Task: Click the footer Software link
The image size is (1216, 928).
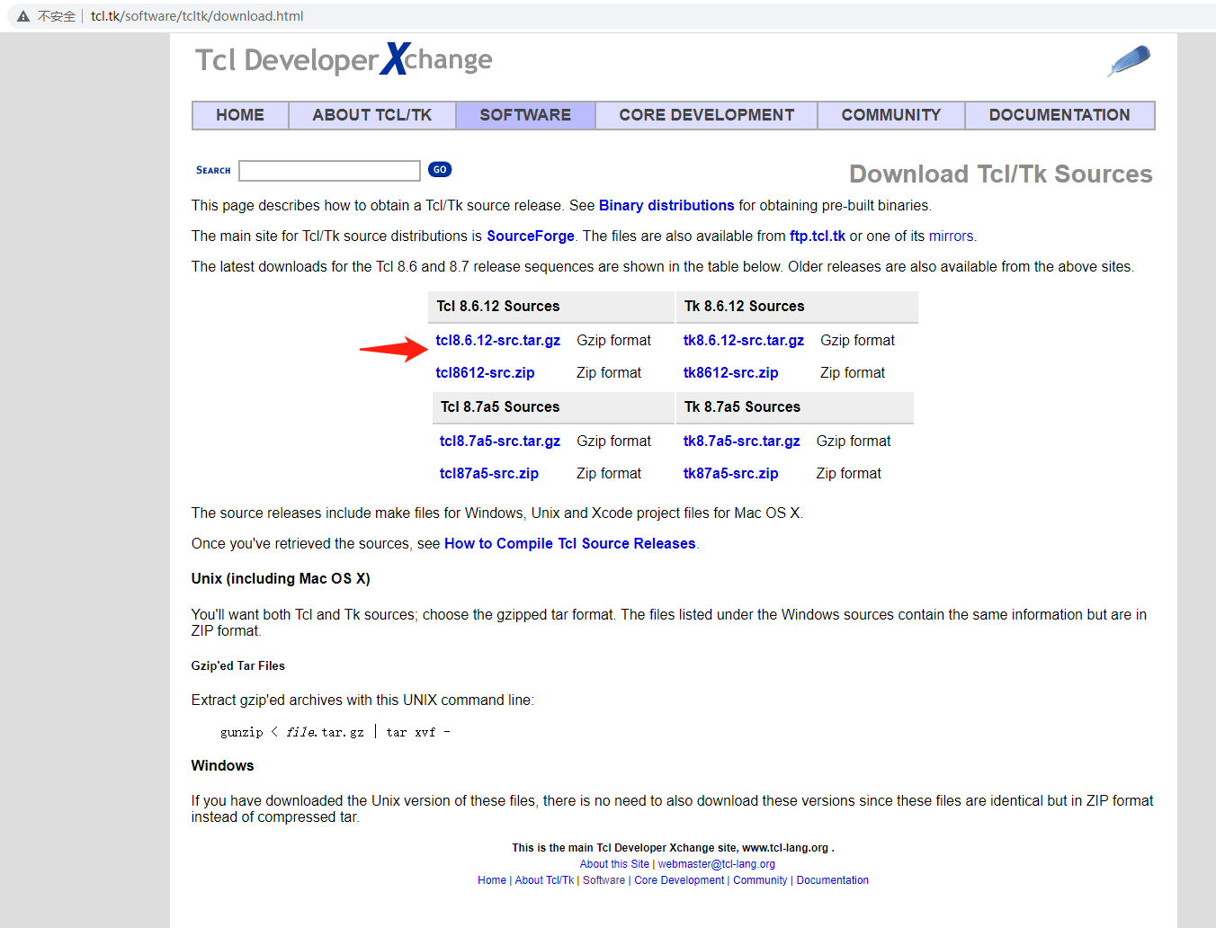Action: click(604, 880)
